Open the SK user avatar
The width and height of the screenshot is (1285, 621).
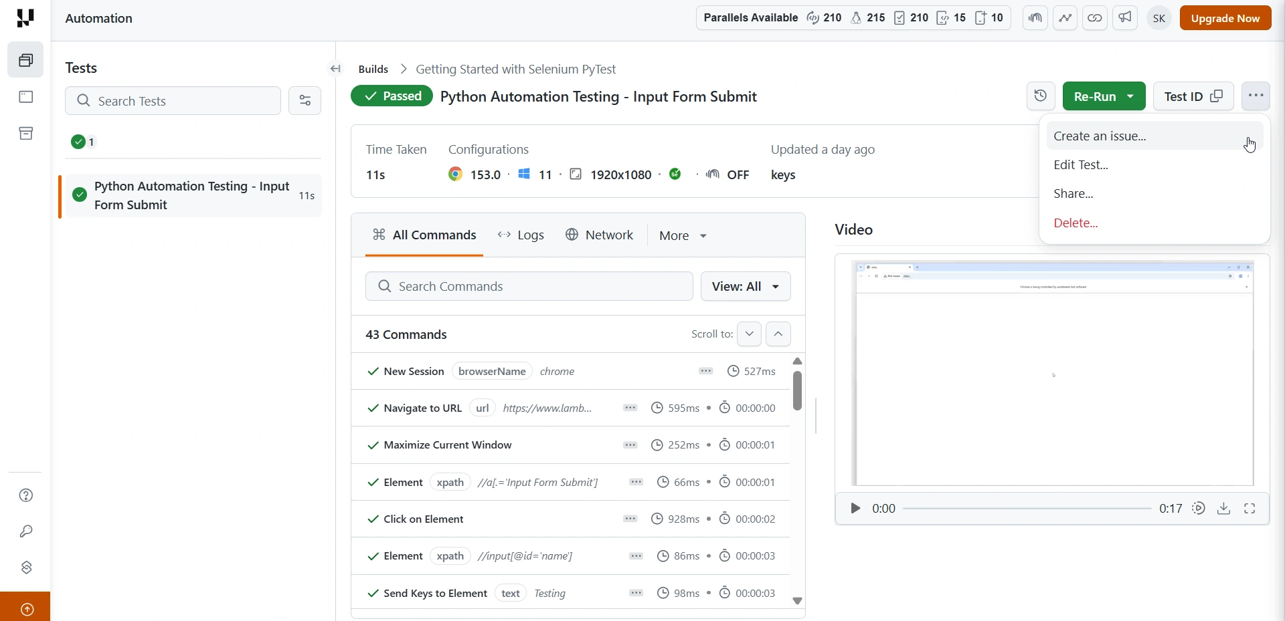click(x=1160, y=18)
